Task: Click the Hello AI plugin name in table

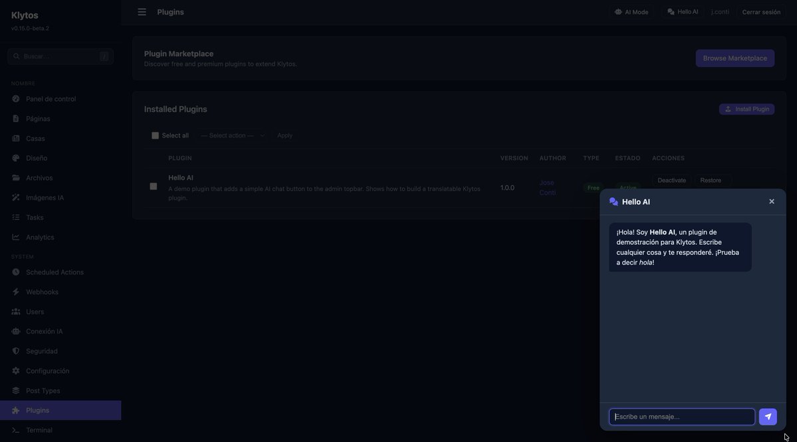Action: pos(180,178)
